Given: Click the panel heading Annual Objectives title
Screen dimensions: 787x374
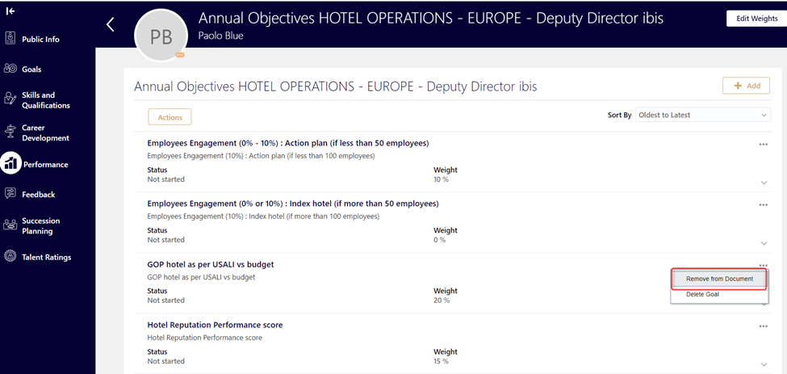Looking at the screenshot, I should coord(335,86).
